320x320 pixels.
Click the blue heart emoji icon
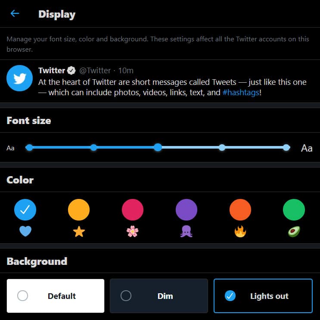pos(25,231)
